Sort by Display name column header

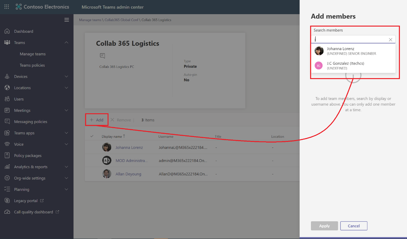pos(113,136)
